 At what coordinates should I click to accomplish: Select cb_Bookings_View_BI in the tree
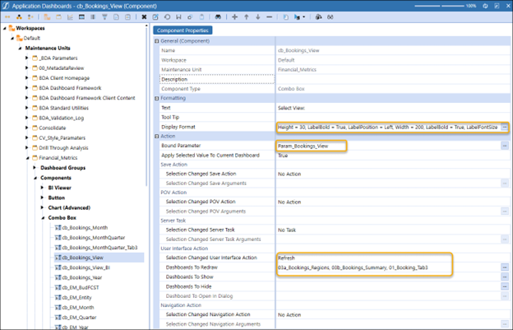(x=86, y=267)
